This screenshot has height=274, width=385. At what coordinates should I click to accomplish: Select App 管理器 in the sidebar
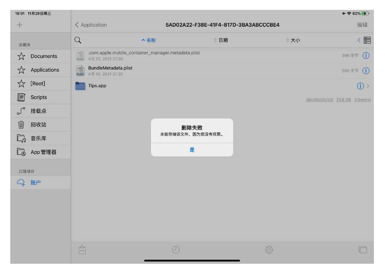pyautogui.click(x=43, y=152)
